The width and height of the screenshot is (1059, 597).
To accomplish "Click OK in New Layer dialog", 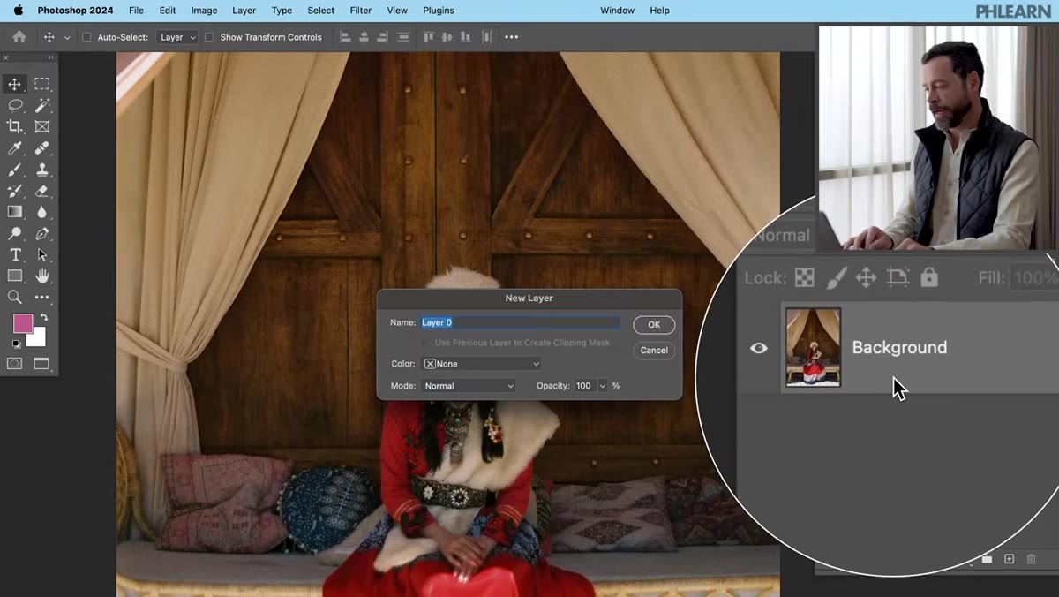I will [654, 325].
